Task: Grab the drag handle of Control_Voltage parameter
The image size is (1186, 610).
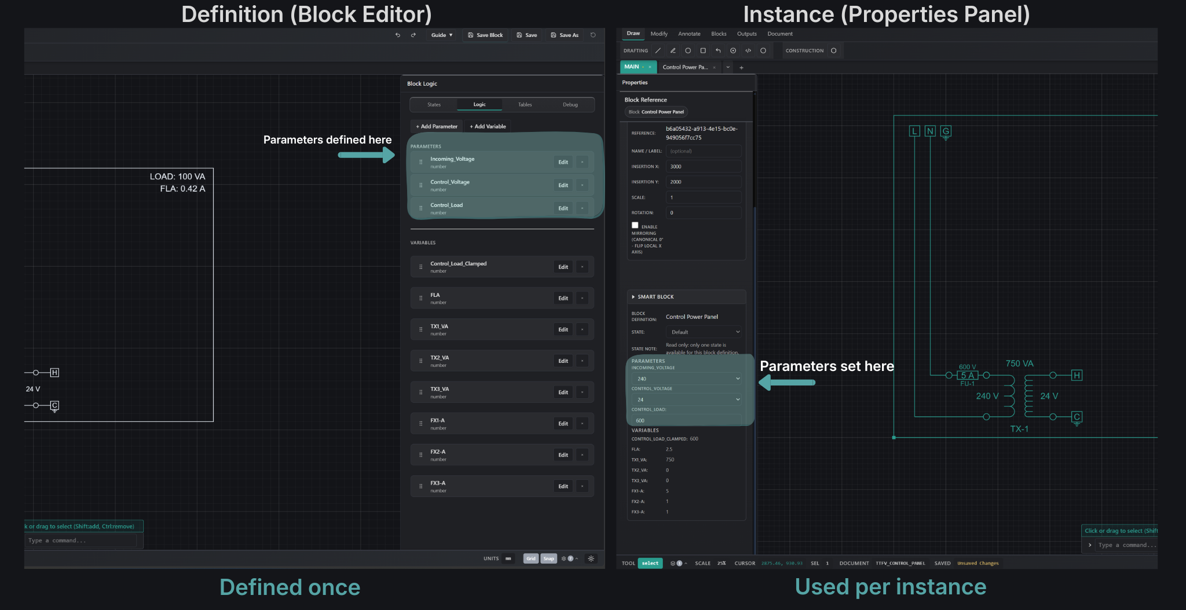Action: coord(421,186)
